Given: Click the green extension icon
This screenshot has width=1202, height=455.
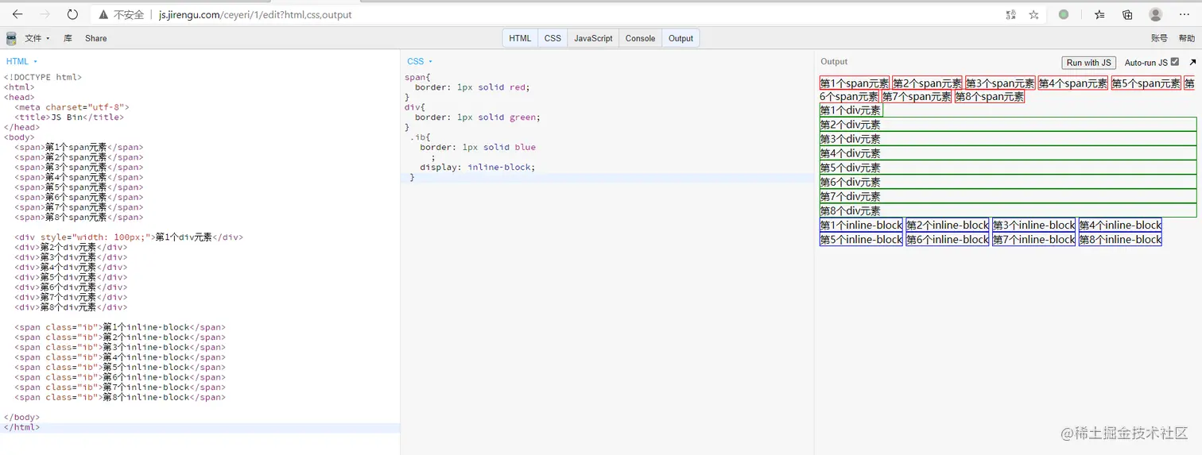Looking at the screenshot, I should [1064, 14].
